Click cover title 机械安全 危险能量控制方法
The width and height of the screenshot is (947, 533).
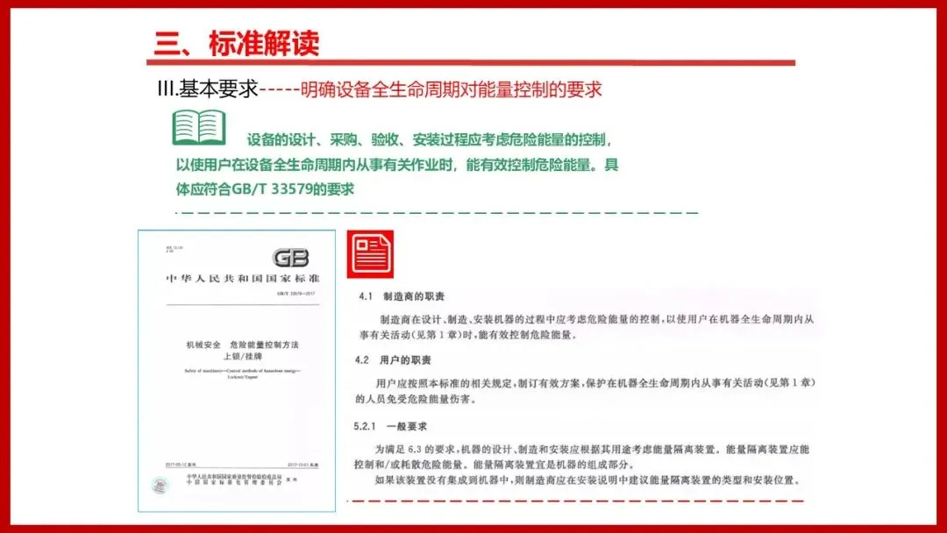pyautogui.click(x=243, y=345)
